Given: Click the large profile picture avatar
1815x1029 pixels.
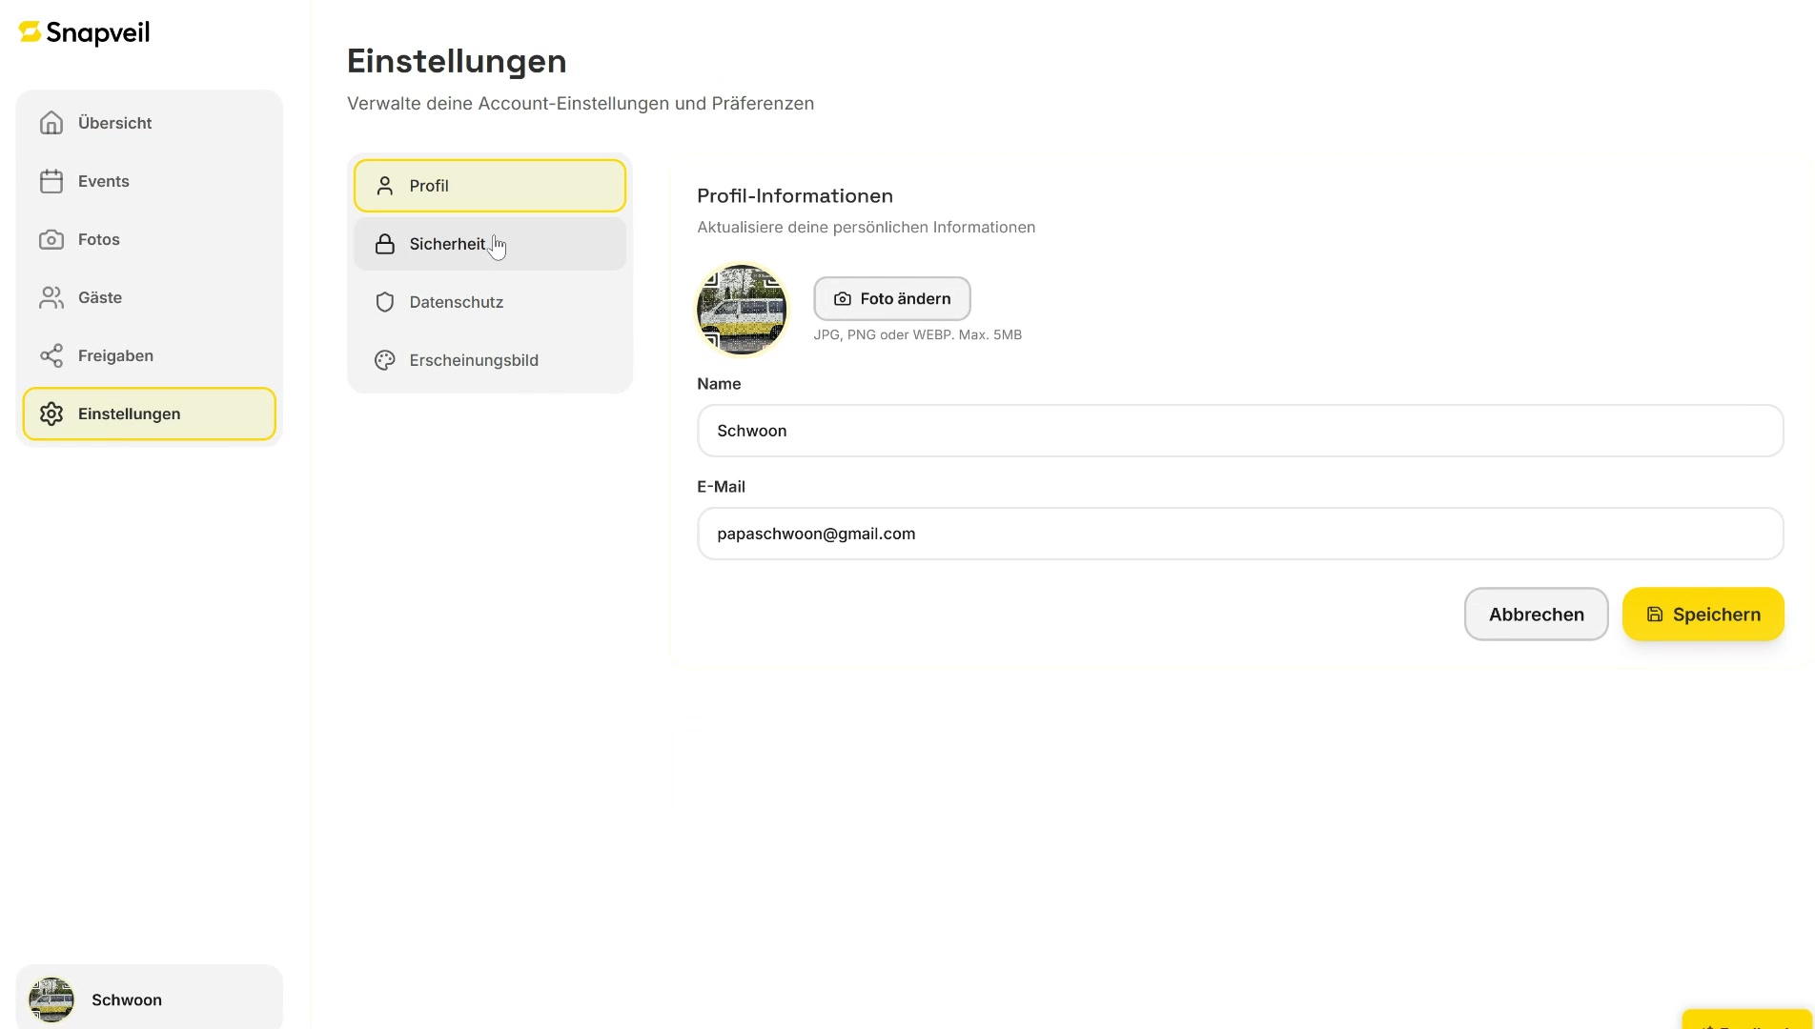Looking at the screenshot, I should point(742,310).
